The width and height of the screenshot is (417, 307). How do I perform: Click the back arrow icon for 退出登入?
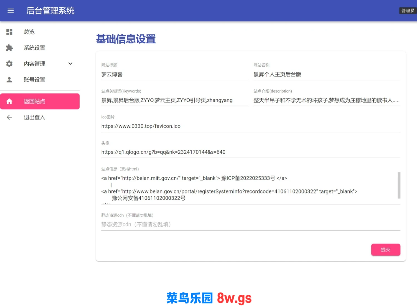(9, 117)
